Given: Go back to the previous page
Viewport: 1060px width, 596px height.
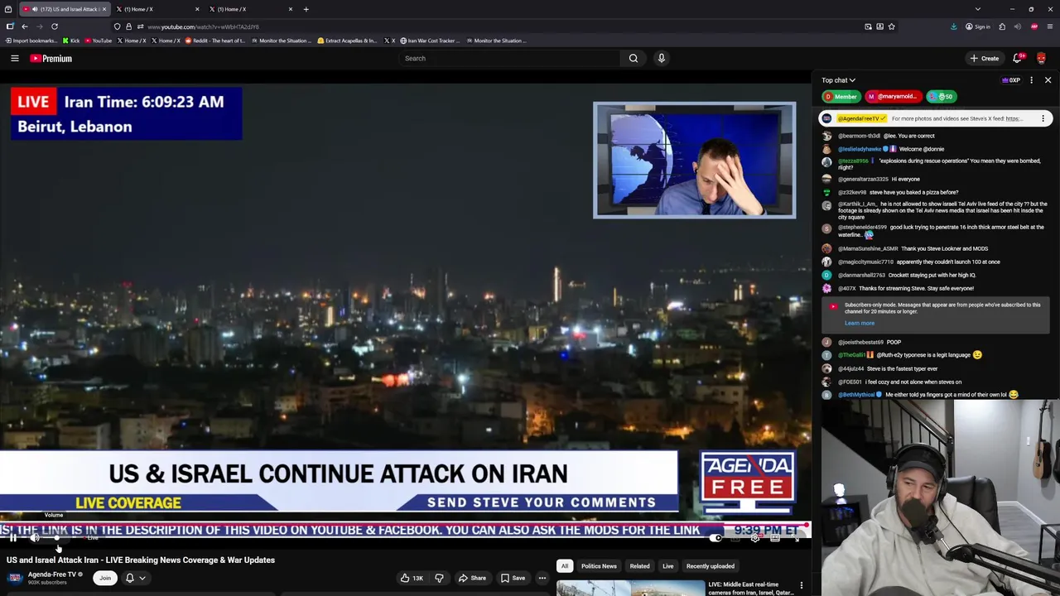Looking at the screenshot, I should [25, 26].
